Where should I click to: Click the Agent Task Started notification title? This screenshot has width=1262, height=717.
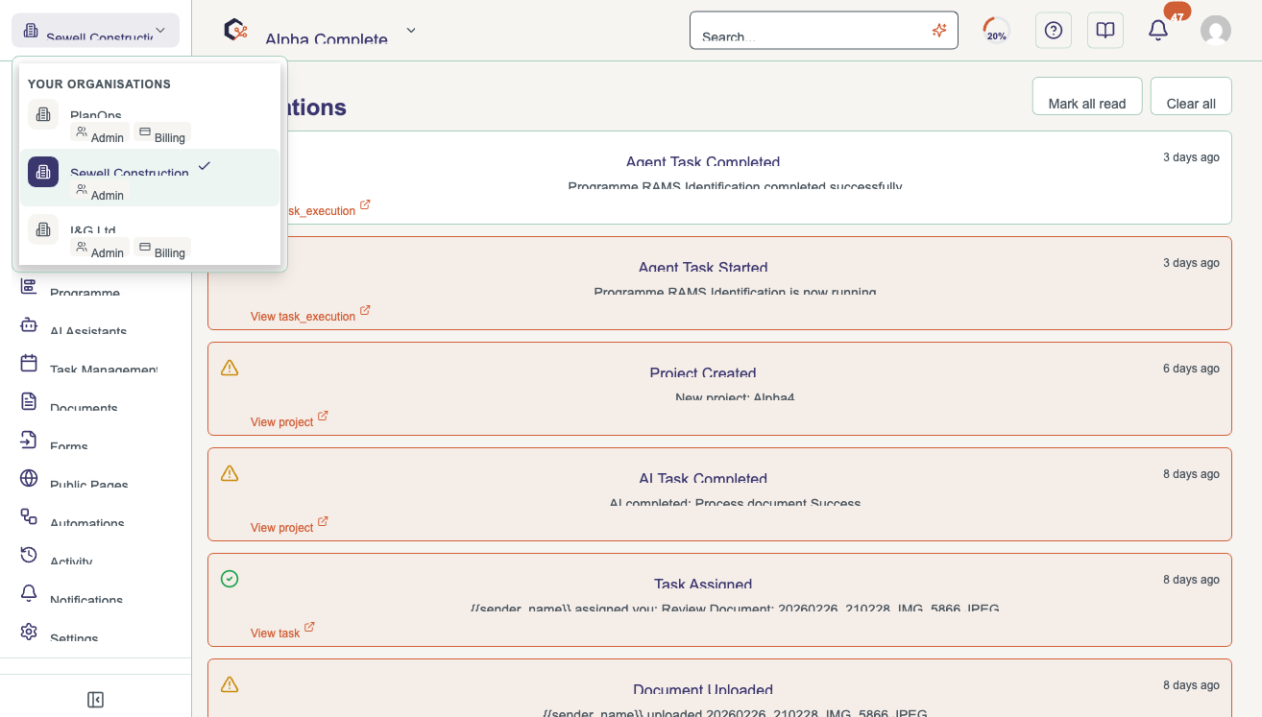(703, 267)
